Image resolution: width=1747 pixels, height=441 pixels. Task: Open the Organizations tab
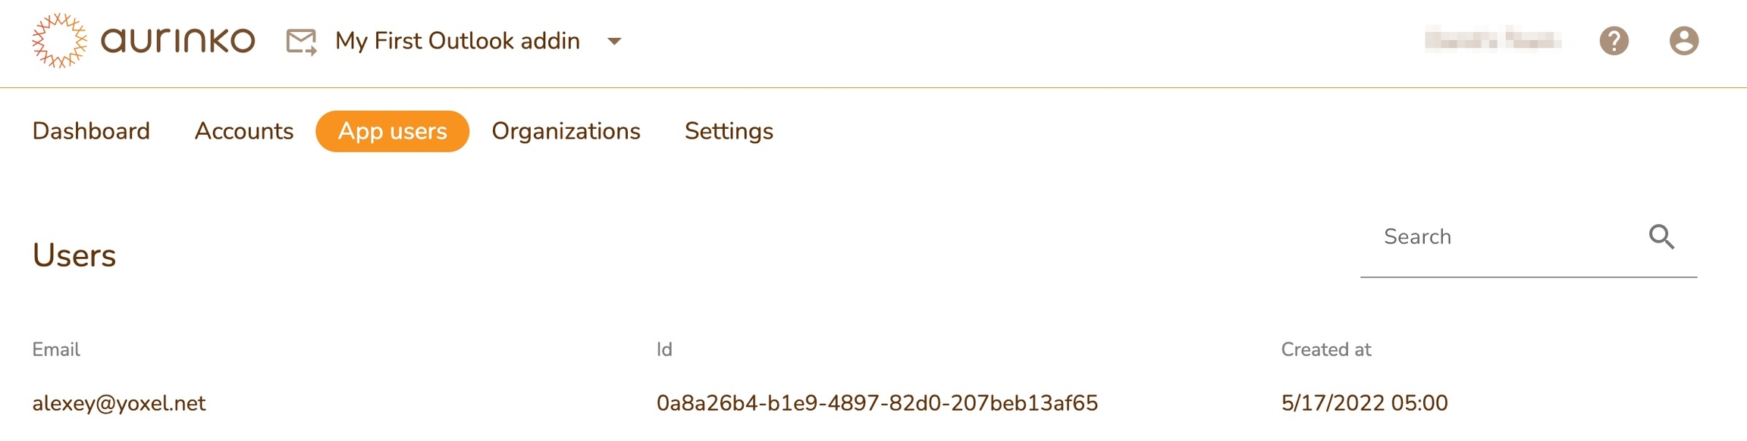[566, 131]
